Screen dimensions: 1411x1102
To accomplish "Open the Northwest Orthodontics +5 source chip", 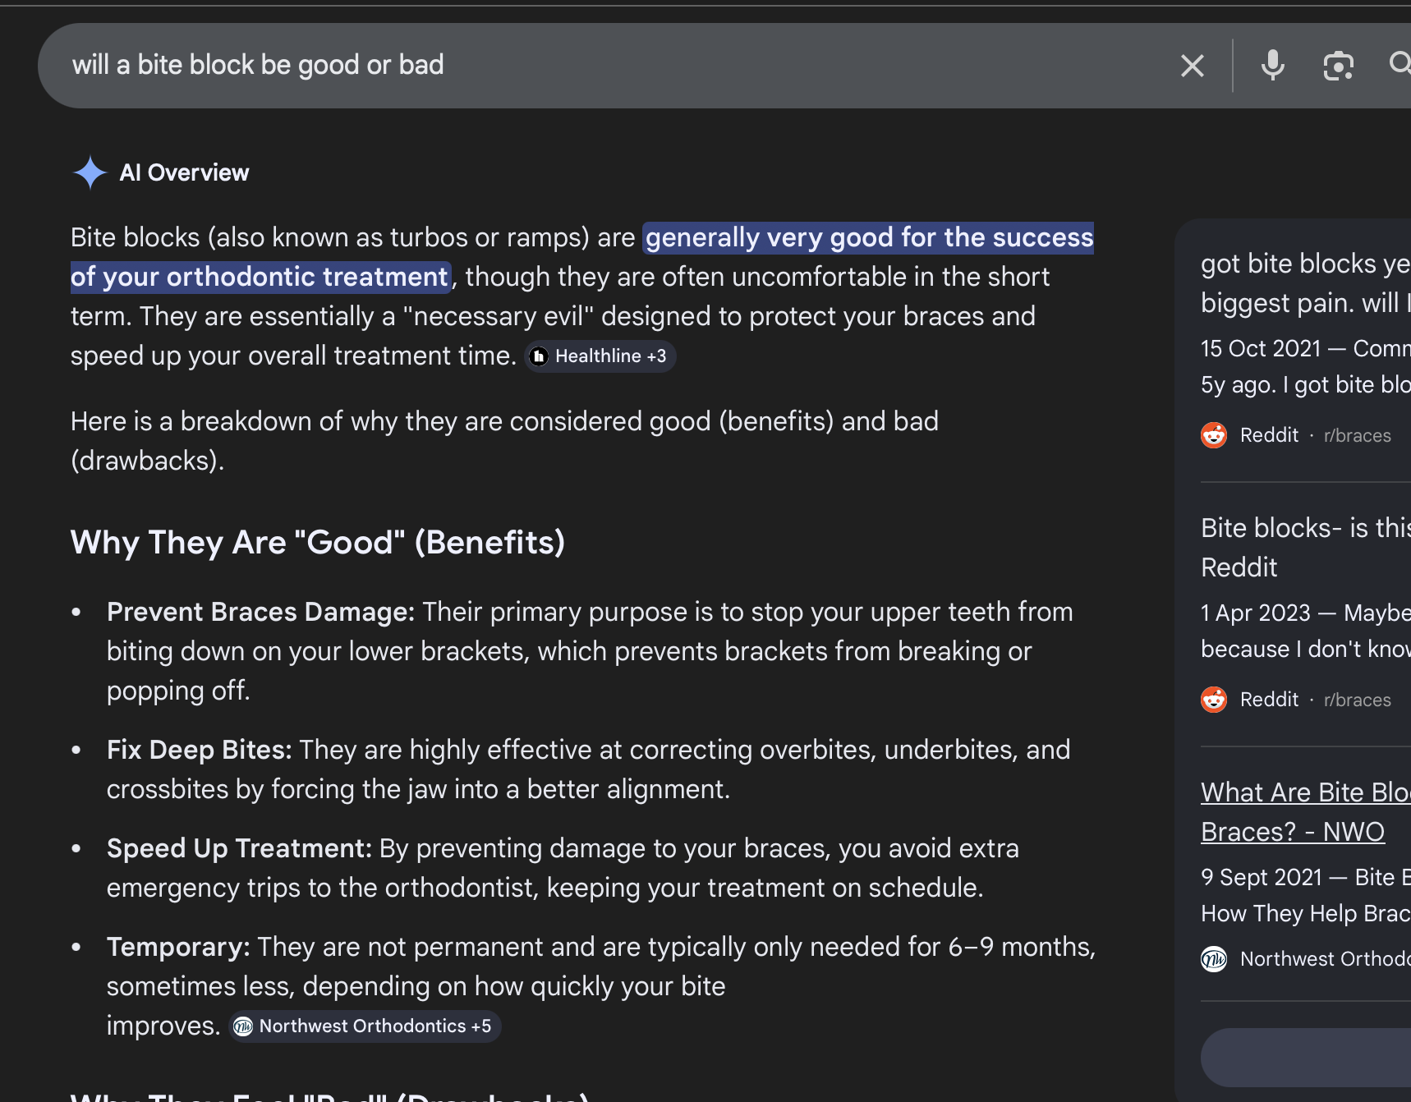I will (x=365, y=1026).
